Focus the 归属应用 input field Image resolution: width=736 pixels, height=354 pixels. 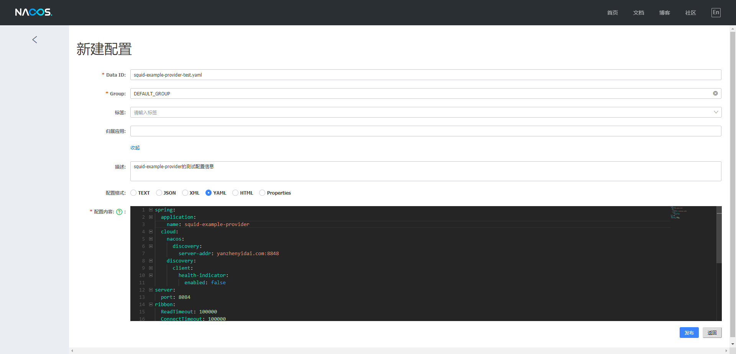tap(426, 131)
